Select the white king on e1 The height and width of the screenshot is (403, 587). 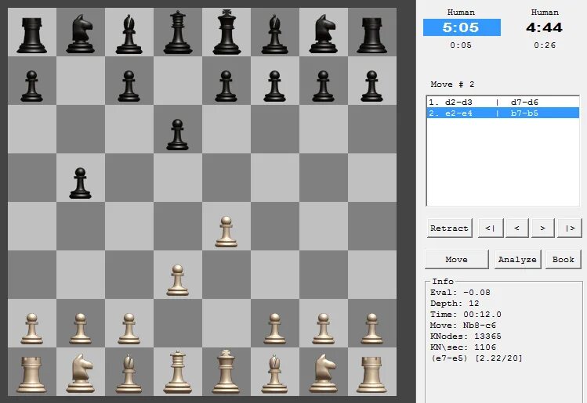point(226,372)
